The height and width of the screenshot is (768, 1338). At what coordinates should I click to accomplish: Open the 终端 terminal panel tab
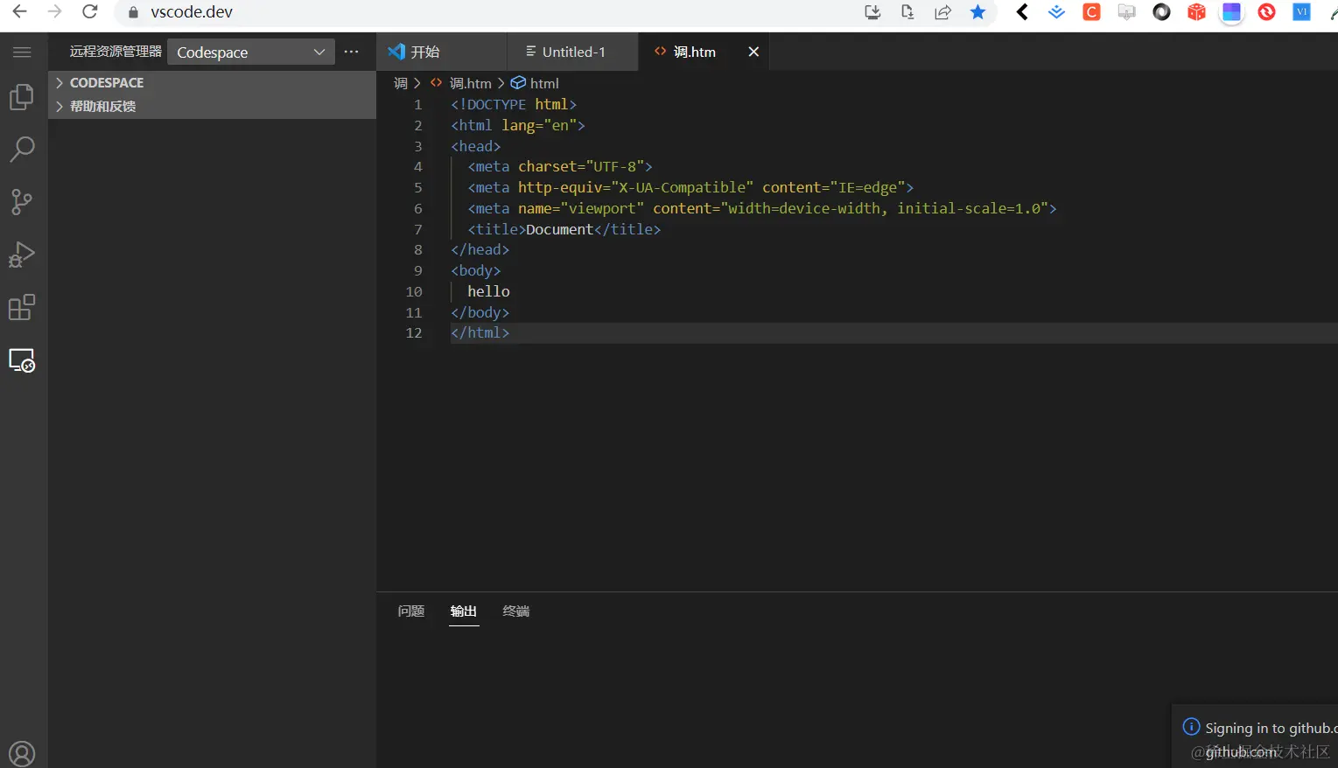[515, 611]
